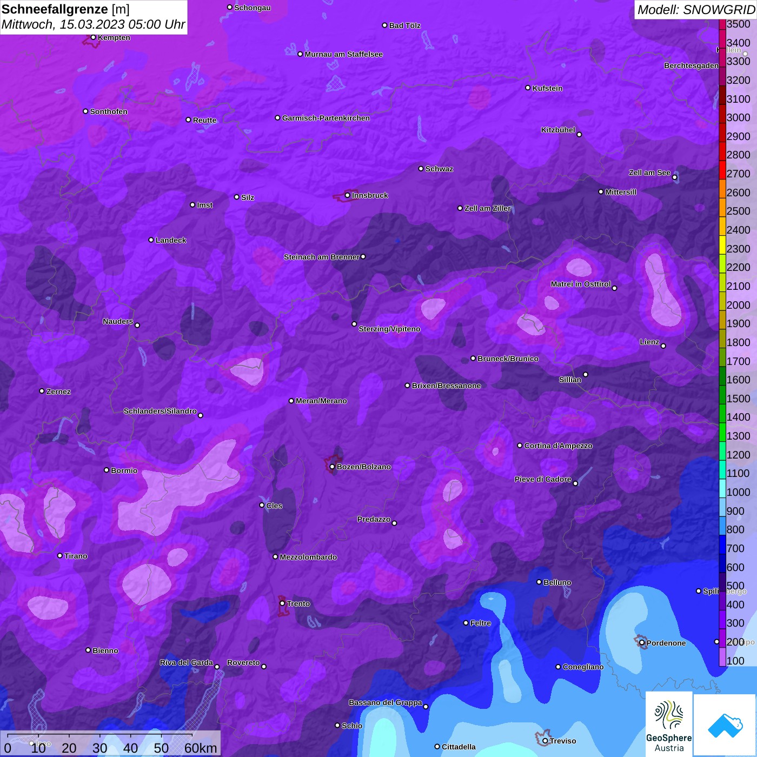Select the dark green 1600 legend swatch
The image size is (757, 757).
pyautogui.click(x=722, y=376)
